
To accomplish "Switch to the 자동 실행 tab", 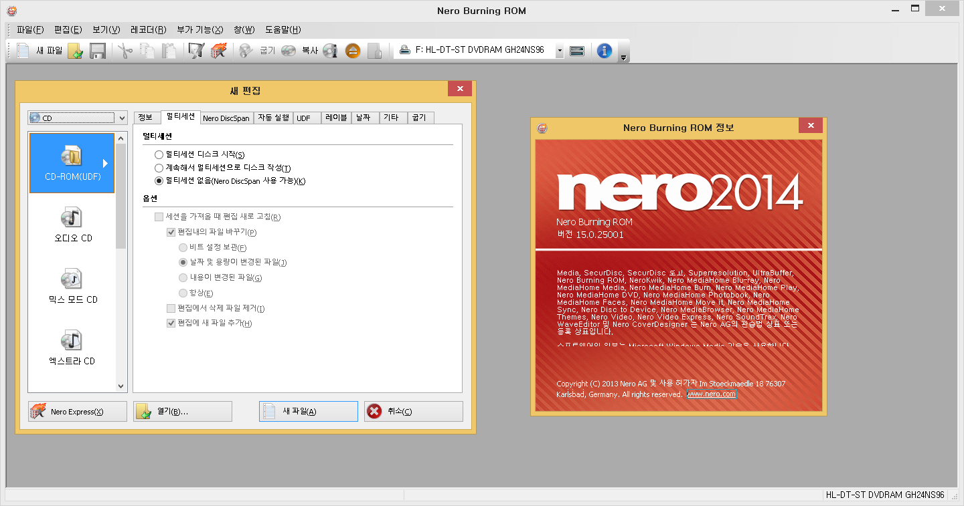I will coord(273,118).
